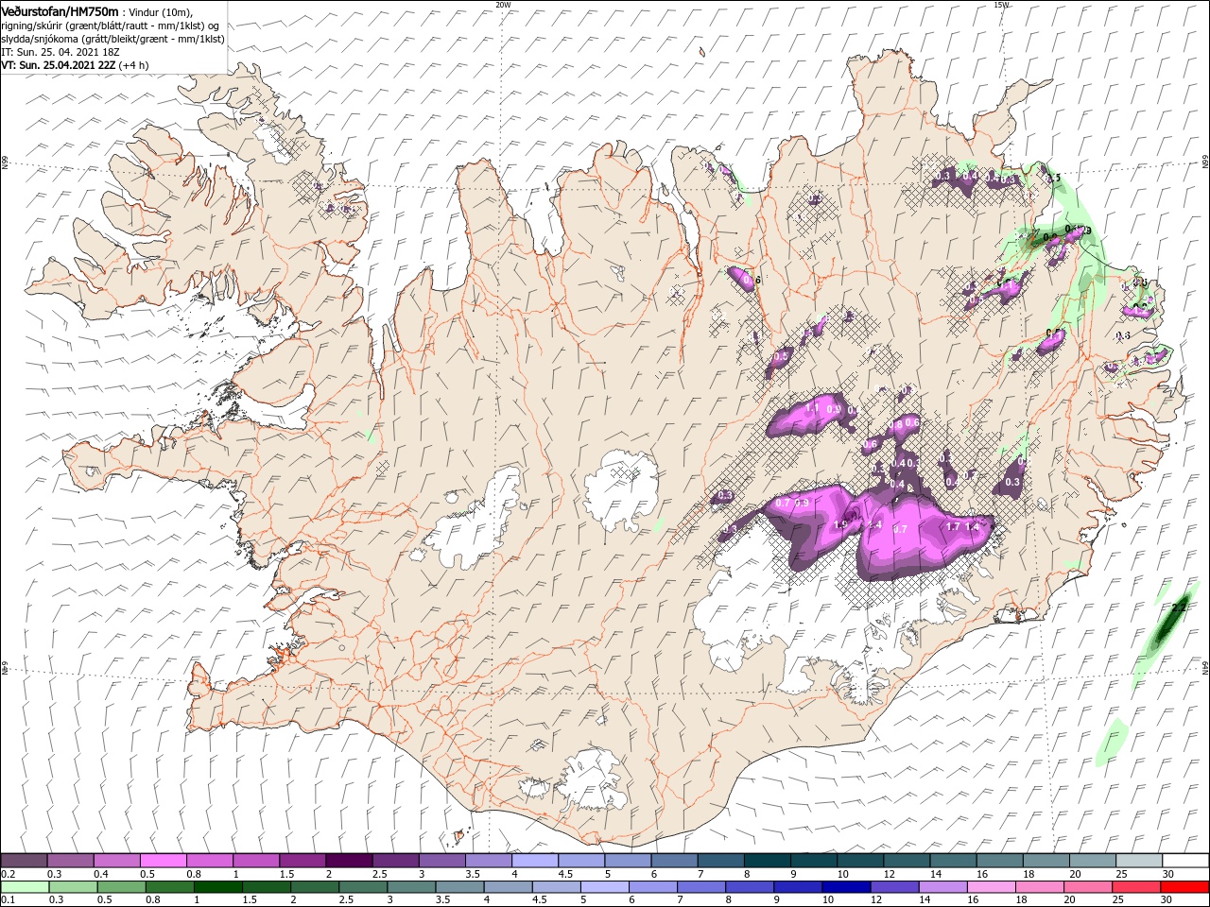Click the palest green first swatch of lower legend
Viewport: 1210px width, 907px height.
[x=24, y=887]
